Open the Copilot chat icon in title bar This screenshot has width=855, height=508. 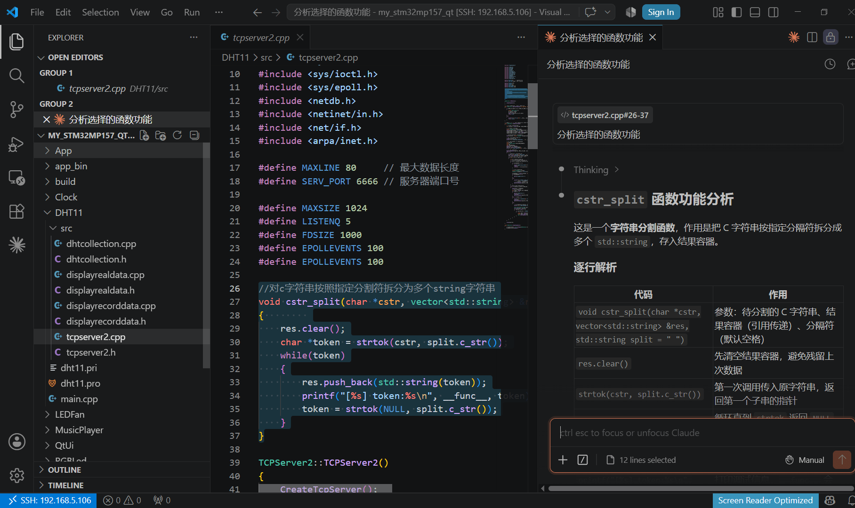(x=590, y=12)
